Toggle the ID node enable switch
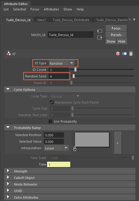The image size is (139, 201). pyautogui.click(x=124, y=54)
